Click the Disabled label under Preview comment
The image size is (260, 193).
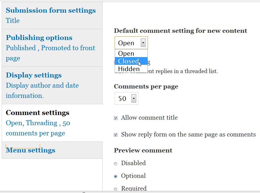(x=133, y=163)
